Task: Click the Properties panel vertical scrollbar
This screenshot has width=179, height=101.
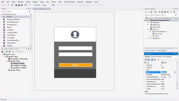Action: [x=177, y=84]
